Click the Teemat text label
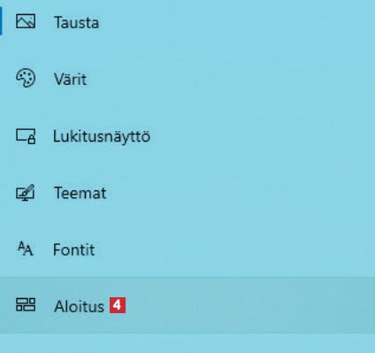Image resolution: width=375 pixels, height=353 pixels. click(x=80, y=193)
